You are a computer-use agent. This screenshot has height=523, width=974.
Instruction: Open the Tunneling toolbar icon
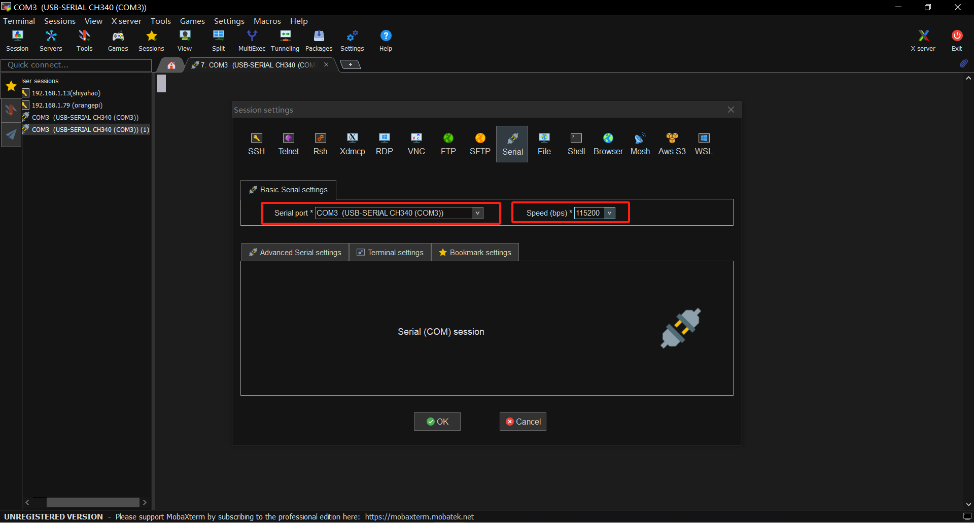point(285,41)
